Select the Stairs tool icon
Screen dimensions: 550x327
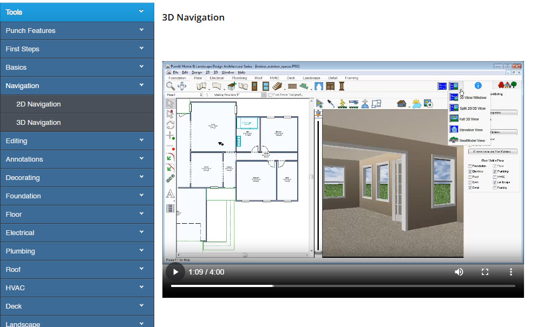[278, 86]
